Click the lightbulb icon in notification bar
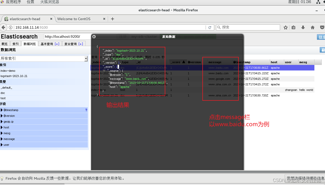325x185 pixels. [x=2, y=178]
